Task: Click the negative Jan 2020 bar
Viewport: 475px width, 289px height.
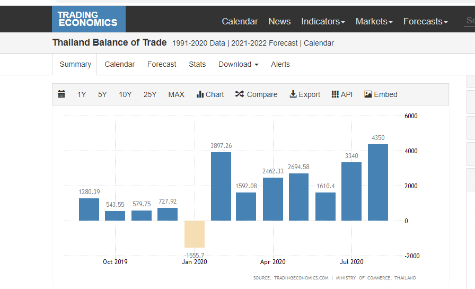Action: pos(195,234)
